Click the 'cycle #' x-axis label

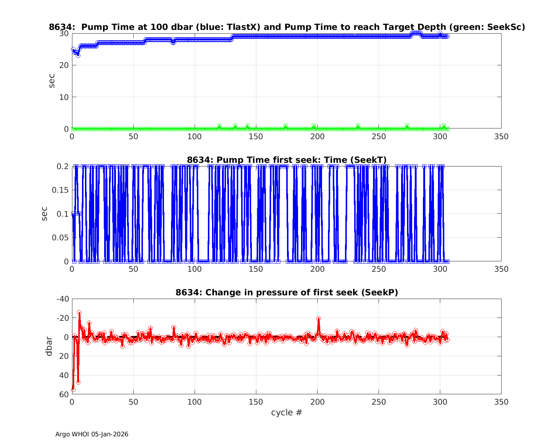(x=287, y=412)
